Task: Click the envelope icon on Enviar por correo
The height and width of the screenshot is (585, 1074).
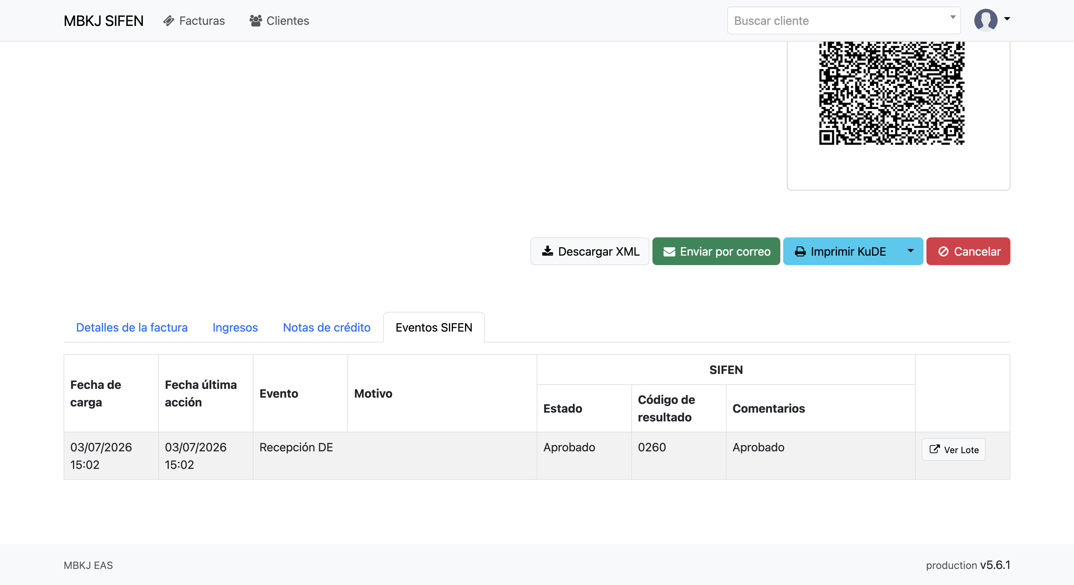Action: 669,252
